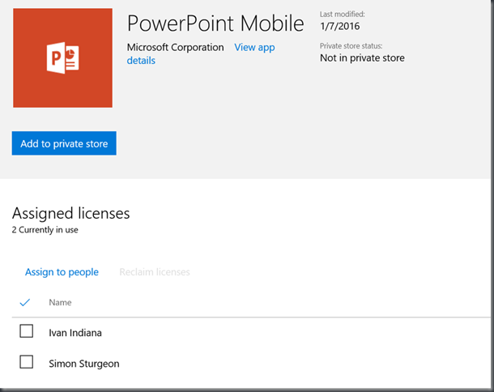Open Assign to people
The image size is (494, 392).
(x=62, y=272)
